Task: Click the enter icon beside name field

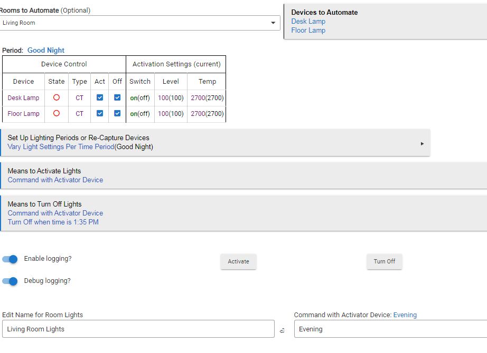Action: click(282, 330)
